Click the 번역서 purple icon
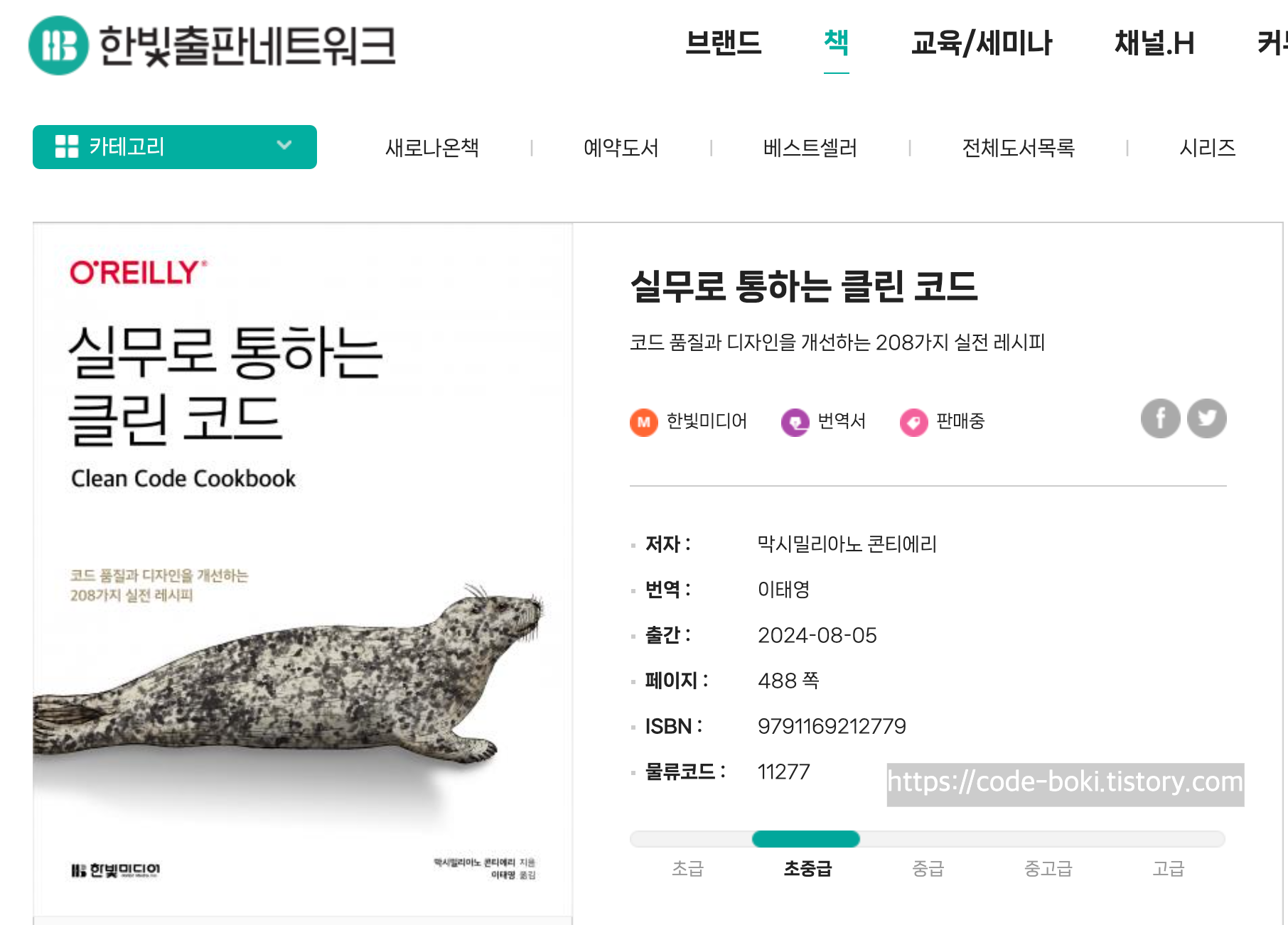This screenshot has height=925, width=1288. [x=795, y=423]
